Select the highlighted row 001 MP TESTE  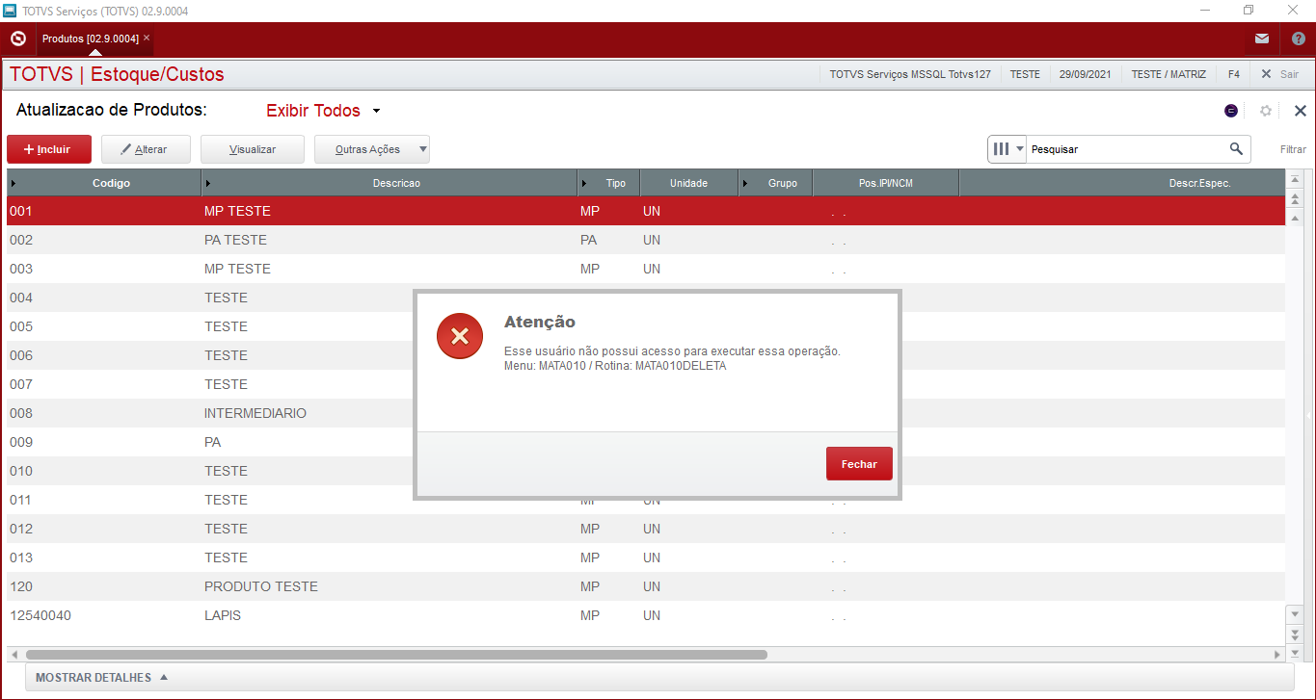click(x=645, y=211)
